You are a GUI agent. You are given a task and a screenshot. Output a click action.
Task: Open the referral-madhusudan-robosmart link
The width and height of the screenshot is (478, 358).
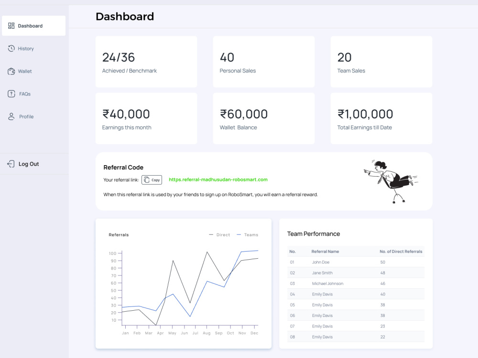click(x=218, y=179)
